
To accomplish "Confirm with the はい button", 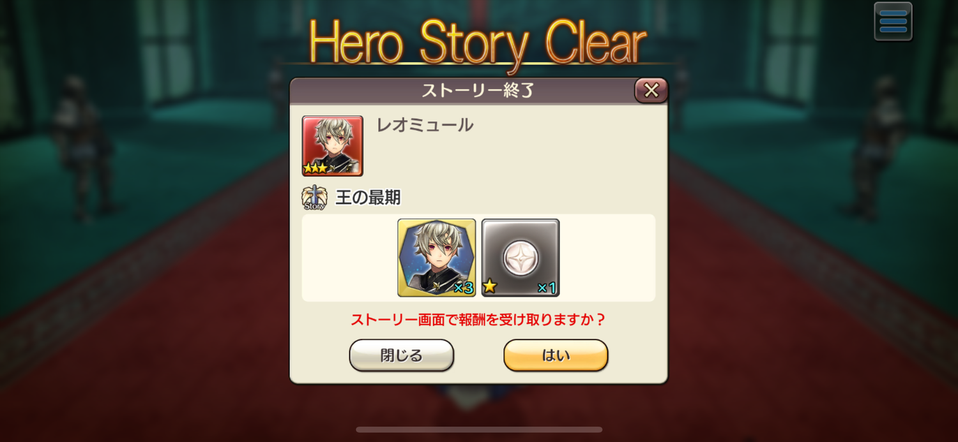I will pos(556,355).
